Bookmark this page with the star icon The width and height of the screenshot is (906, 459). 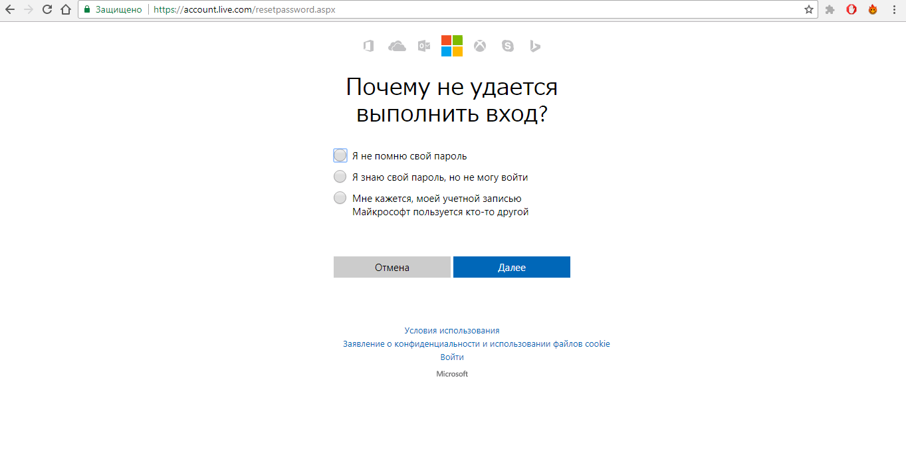[x=809, y=9]
